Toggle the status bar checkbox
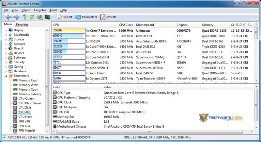 point(4,137)
